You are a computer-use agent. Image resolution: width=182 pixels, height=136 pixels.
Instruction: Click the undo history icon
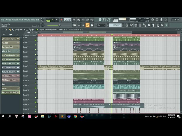152,20
